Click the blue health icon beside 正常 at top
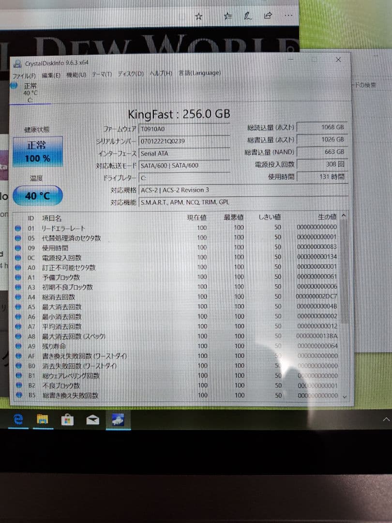 (14, 85)
